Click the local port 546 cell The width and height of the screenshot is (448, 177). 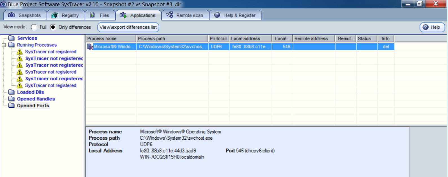(x=282, y=47)
